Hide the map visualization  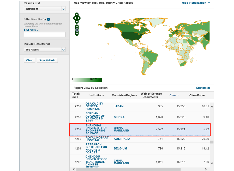click(x=196, y=3)
